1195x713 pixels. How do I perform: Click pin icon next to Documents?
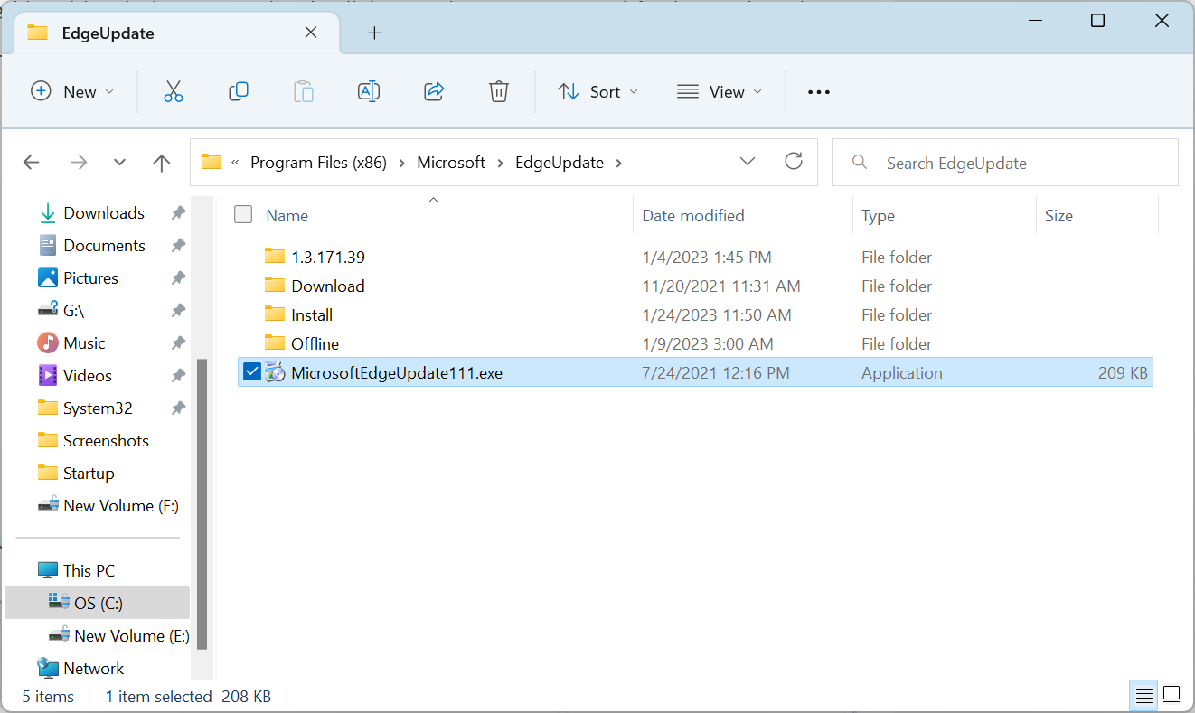178,246
